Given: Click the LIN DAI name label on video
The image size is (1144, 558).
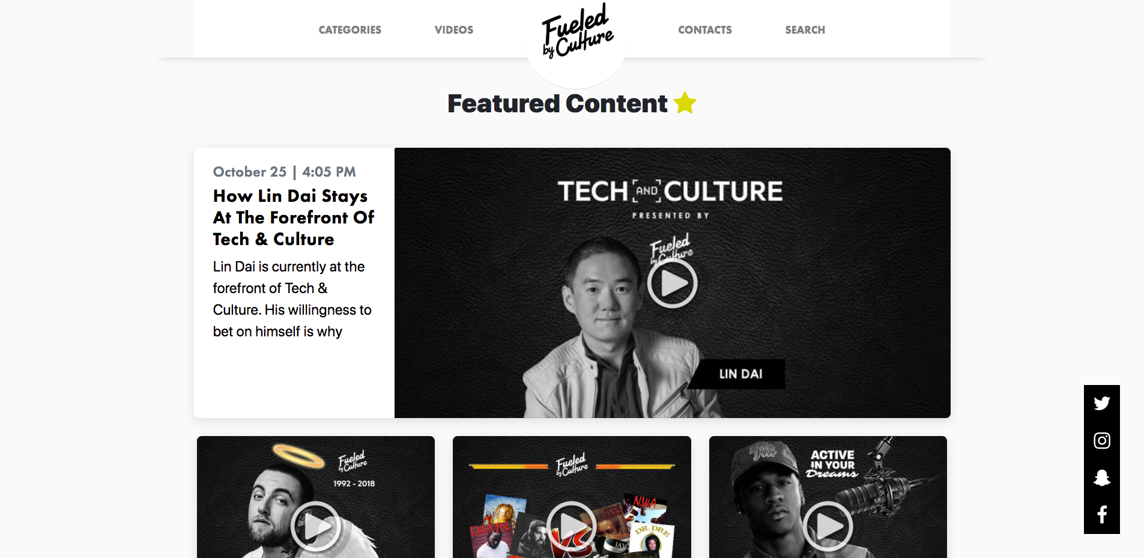Looking at the screenshot, I should [740, 374].
